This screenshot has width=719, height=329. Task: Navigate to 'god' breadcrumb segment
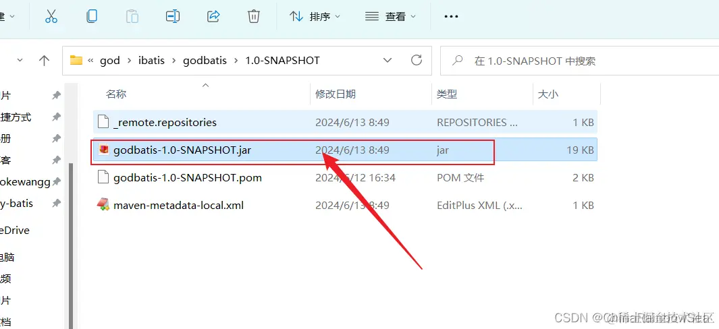coord(110,61)
